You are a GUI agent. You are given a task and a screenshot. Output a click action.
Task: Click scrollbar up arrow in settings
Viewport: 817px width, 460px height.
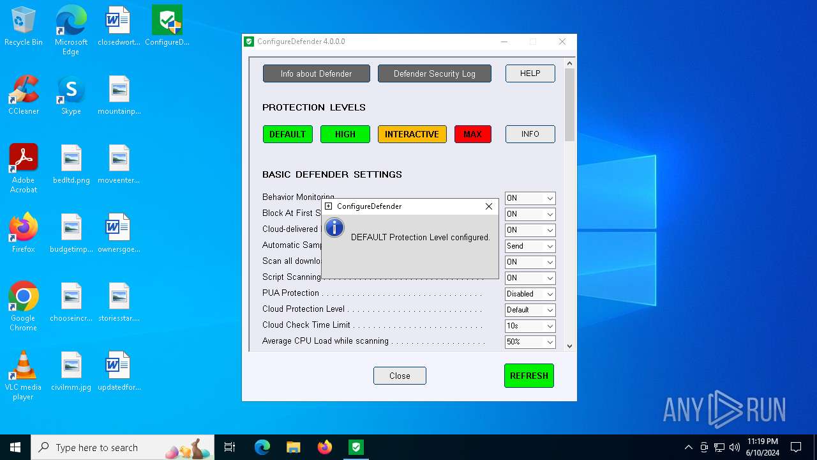pyautogui.click(x=569, y=63)
